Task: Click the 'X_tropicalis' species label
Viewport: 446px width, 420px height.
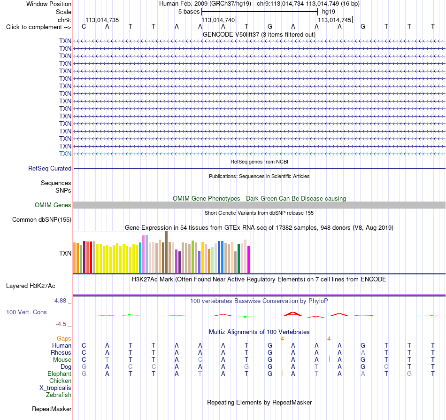Action: 55,388
